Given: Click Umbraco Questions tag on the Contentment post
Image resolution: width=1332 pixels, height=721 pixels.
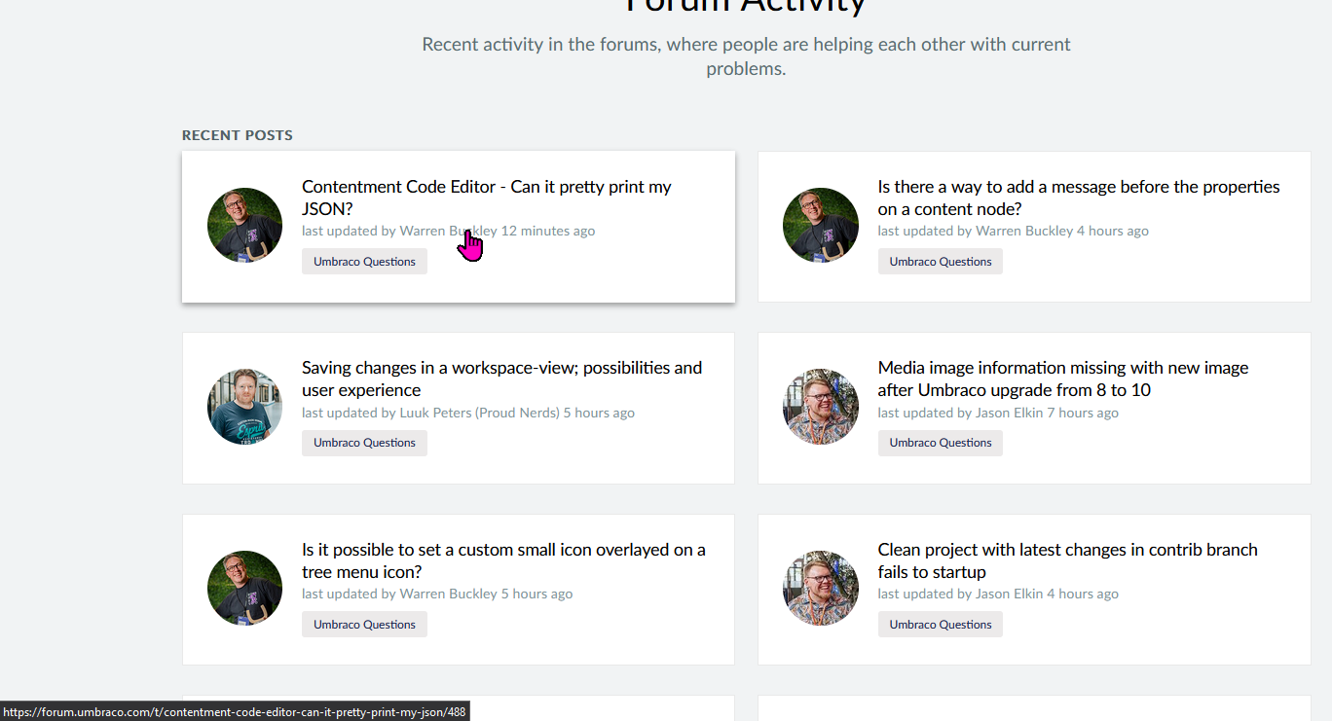Looking at the screenshot, I should pyautogui.click(x=364, y=262).
